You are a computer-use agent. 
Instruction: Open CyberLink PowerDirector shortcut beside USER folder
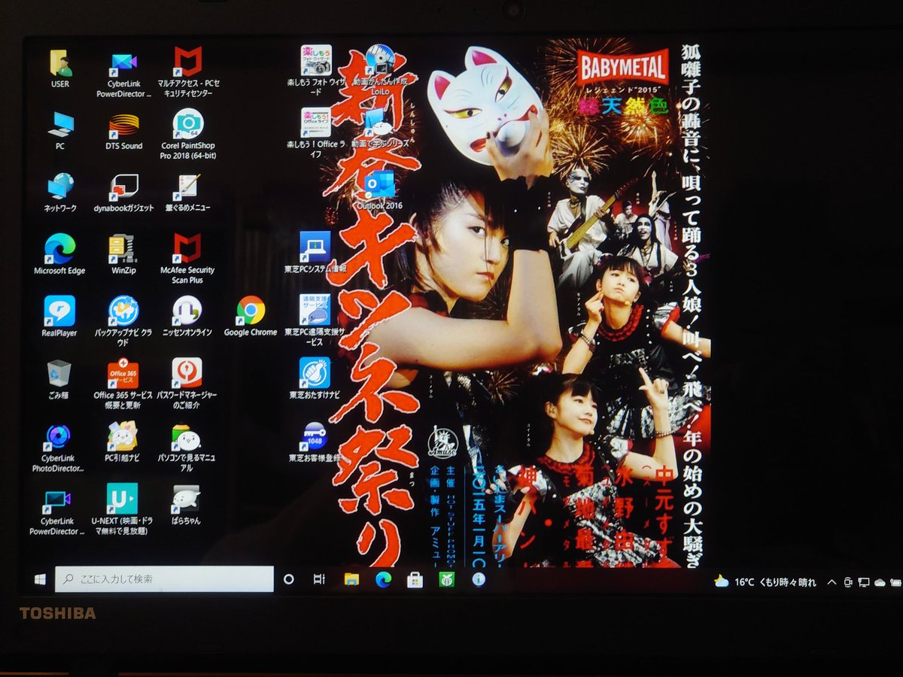click(x=123, y=74)
